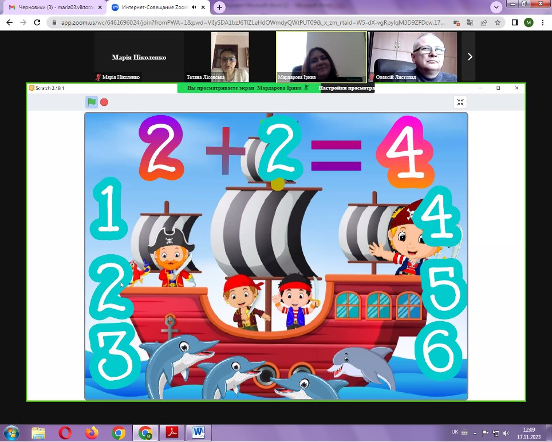Select Олексій Листопад video thumbnail

click(412, 57)
